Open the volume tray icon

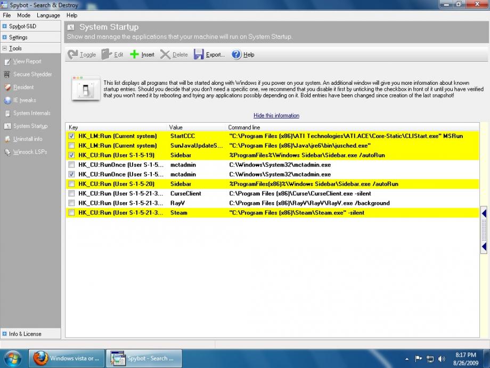click(x=442, y=359)
